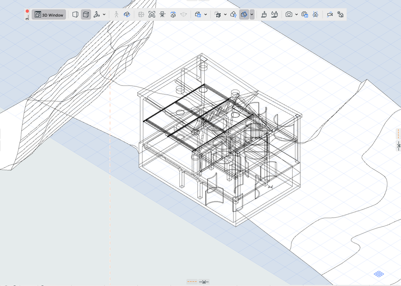
Task: Click the show selection in 3D icon
Action: [218, 14]
